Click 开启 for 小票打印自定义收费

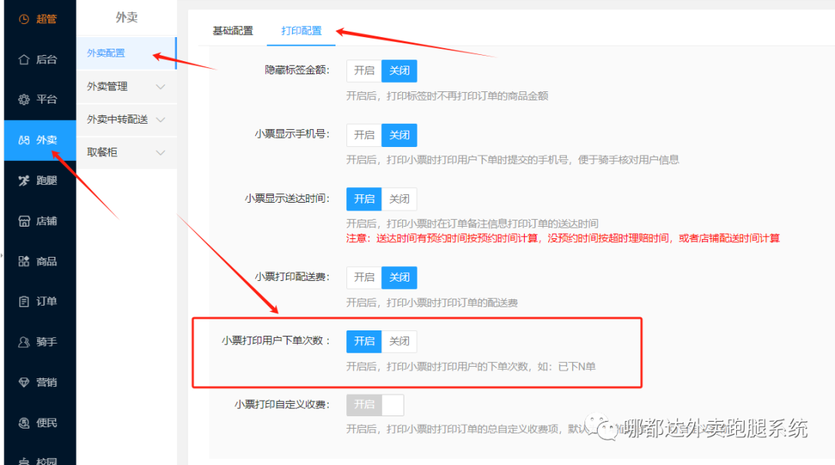(x=364, y=405)
